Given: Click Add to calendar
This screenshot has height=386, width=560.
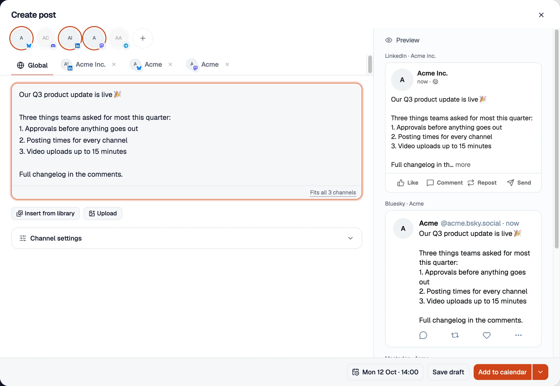Looking at the screenshot, I should point(502,372).
